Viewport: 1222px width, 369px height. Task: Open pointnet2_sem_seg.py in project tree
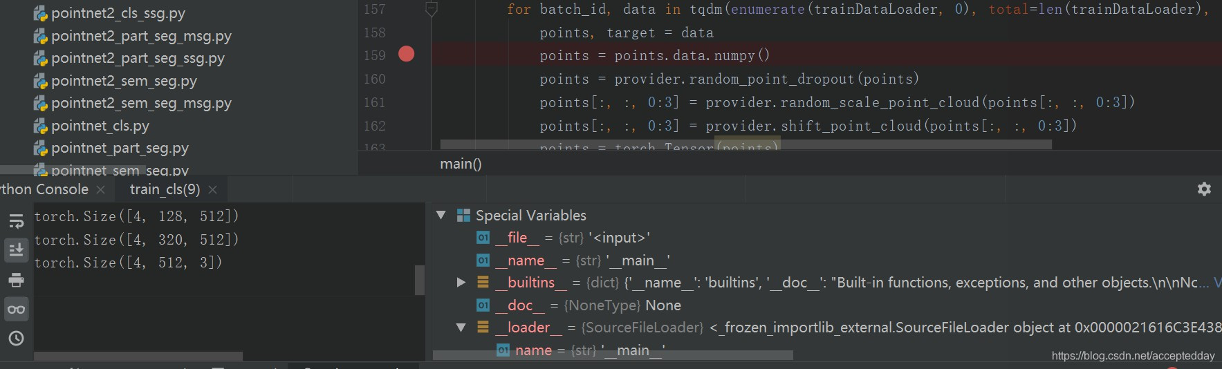pyautogui.click(x=124, y=81)
